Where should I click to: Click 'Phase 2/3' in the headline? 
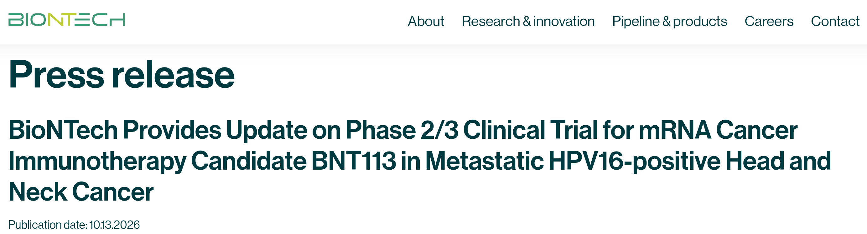tap(402, 130)
